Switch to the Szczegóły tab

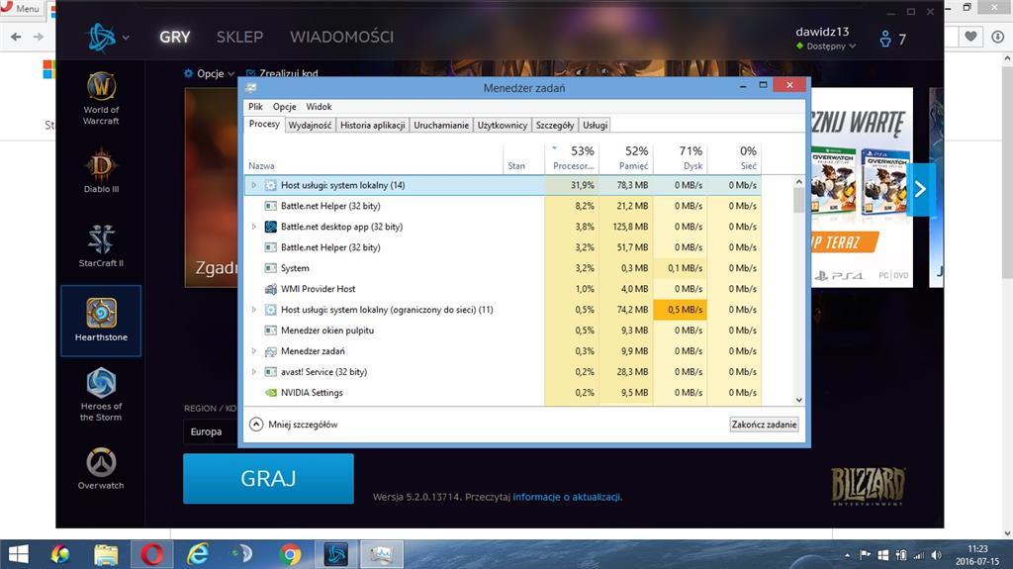(554, 125)
